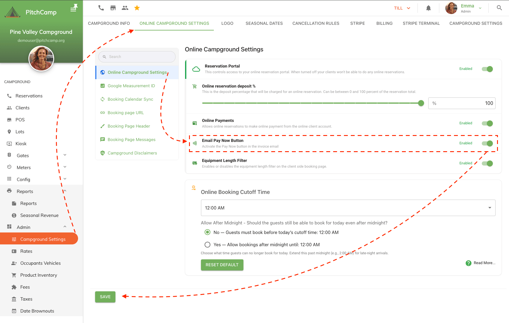
Task: Click the Fees puzzle icon
Action: pos(14,287)
